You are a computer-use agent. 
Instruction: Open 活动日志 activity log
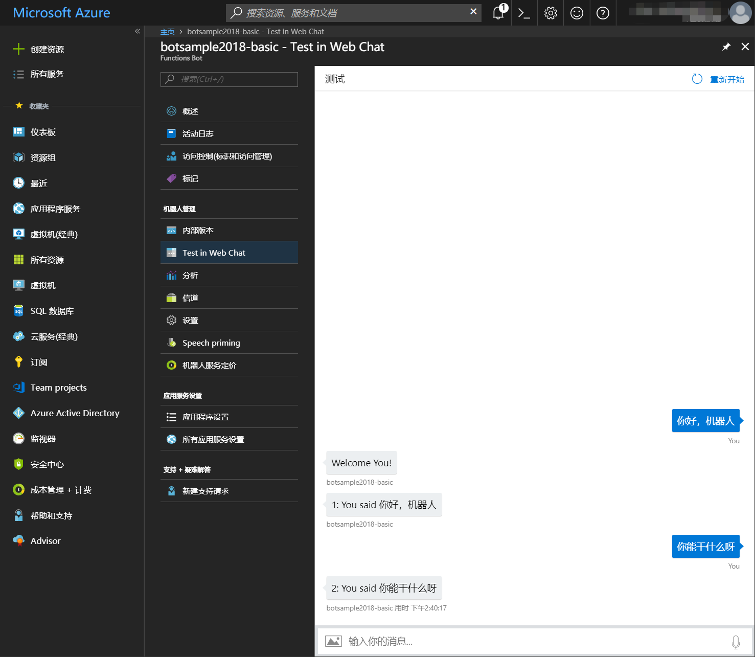[198, 133]
